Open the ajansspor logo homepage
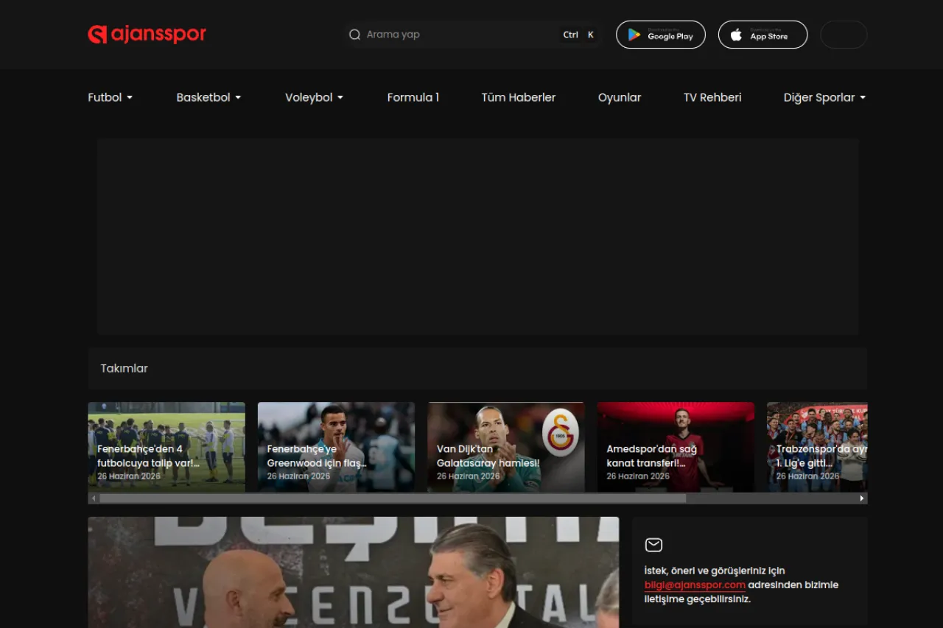The width and height of the screenshot is (943, 628). tap(147, 35)
